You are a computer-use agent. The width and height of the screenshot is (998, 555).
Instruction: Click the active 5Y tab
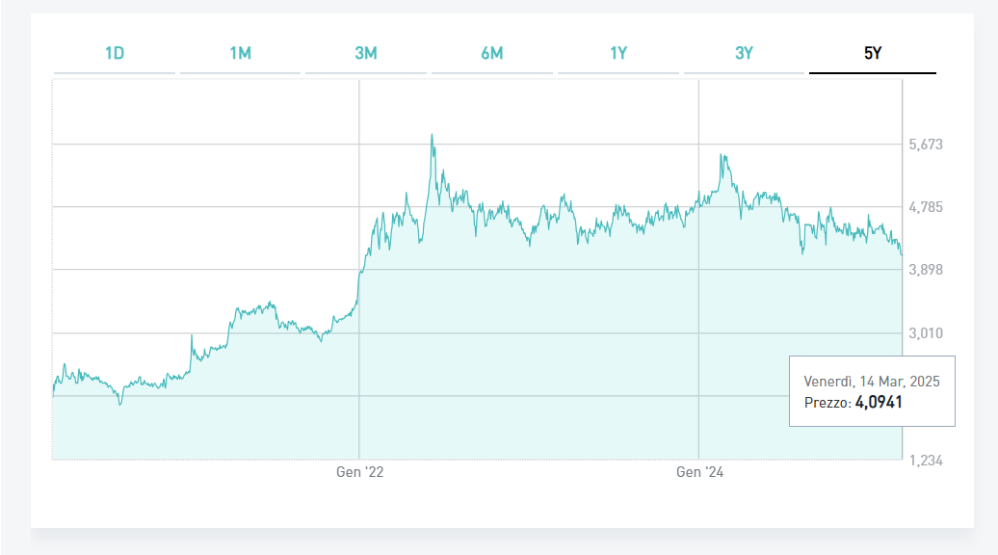pos(872,53)
